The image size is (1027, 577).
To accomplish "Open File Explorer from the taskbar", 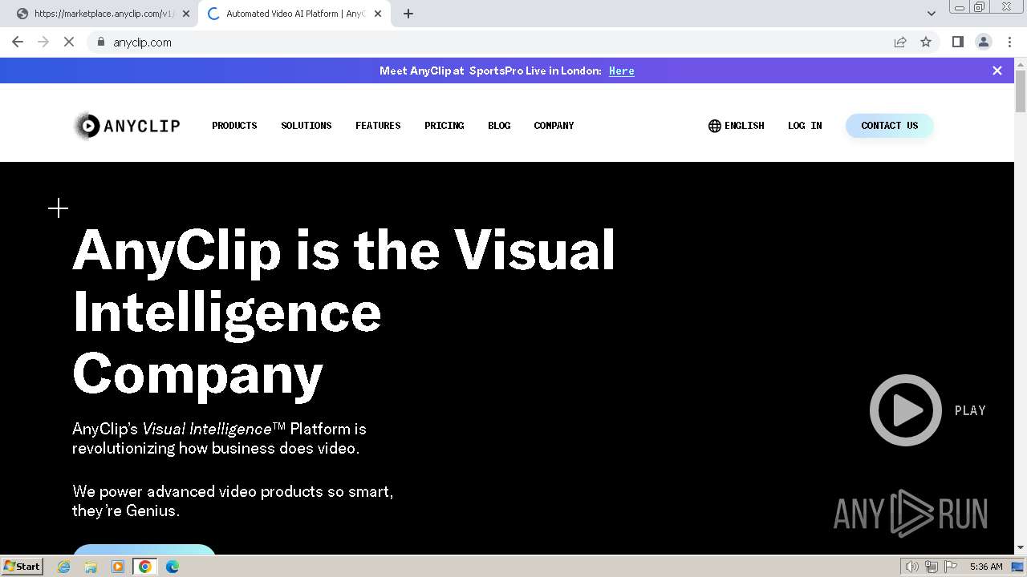I will coord(91,567).
